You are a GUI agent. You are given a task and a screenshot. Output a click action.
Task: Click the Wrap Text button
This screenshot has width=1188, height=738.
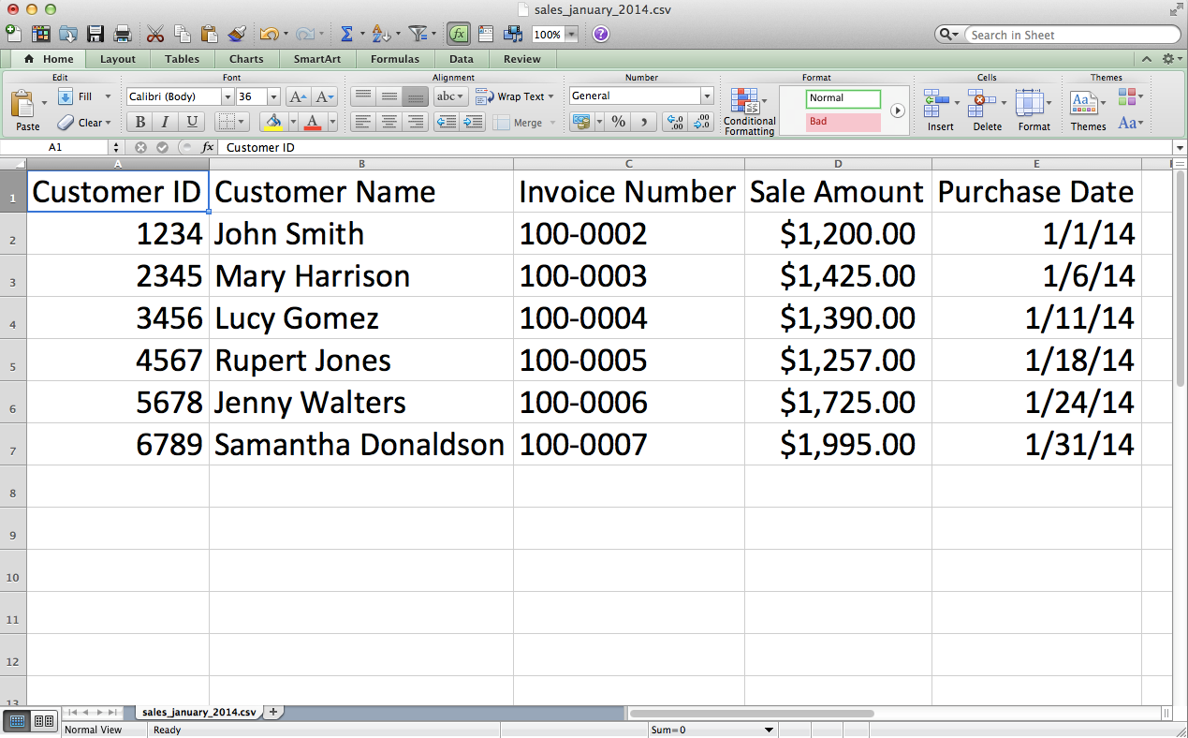(x=513, y=96)
